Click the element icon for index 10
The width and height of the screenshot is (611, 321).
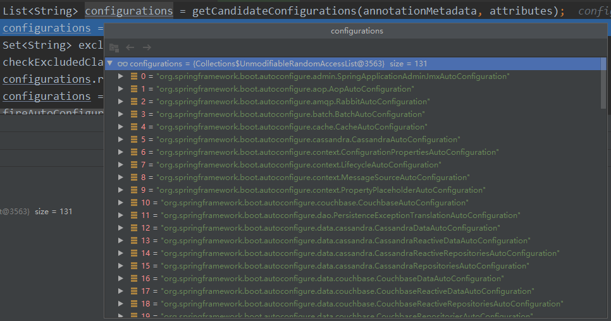pyautogui.click(x=134, y=203)
